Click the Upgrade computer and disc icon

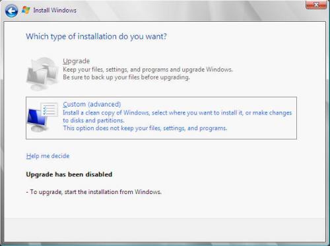click(x=42, y=74)
